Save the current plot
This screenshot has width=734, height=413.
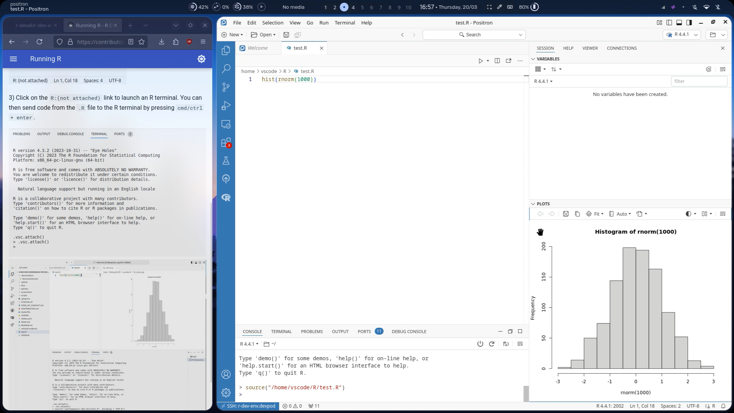coord(566,214)
